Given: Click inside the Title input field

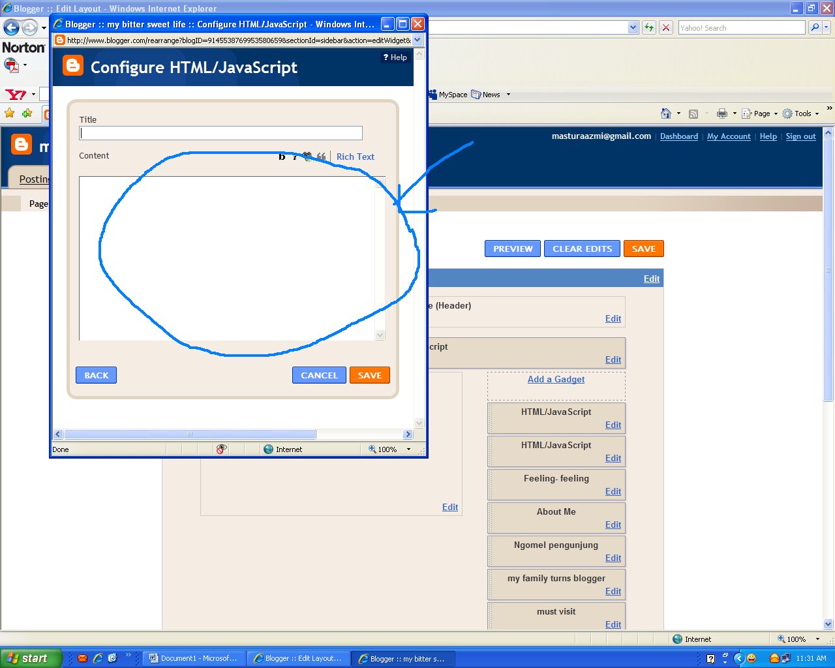Looking at the screenshot, I should tap(220, 133).
